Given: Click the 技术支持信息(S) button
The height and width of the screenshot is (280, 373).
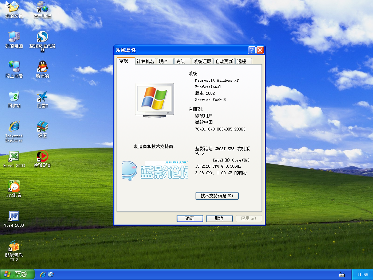Looking at the screenshot, I should pos(217,196).
